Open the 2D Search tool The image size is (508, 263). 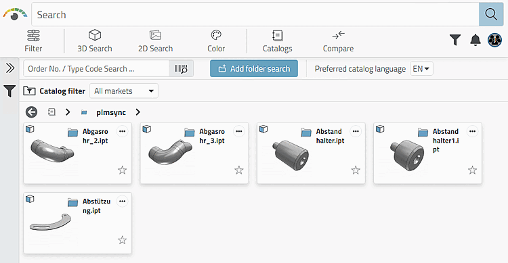(x=156, y=41)
